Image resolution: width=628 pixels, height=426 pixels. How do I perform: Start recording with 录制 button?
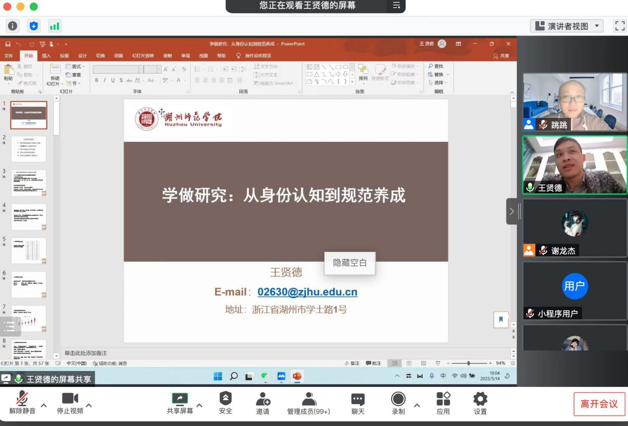point(398,403)
